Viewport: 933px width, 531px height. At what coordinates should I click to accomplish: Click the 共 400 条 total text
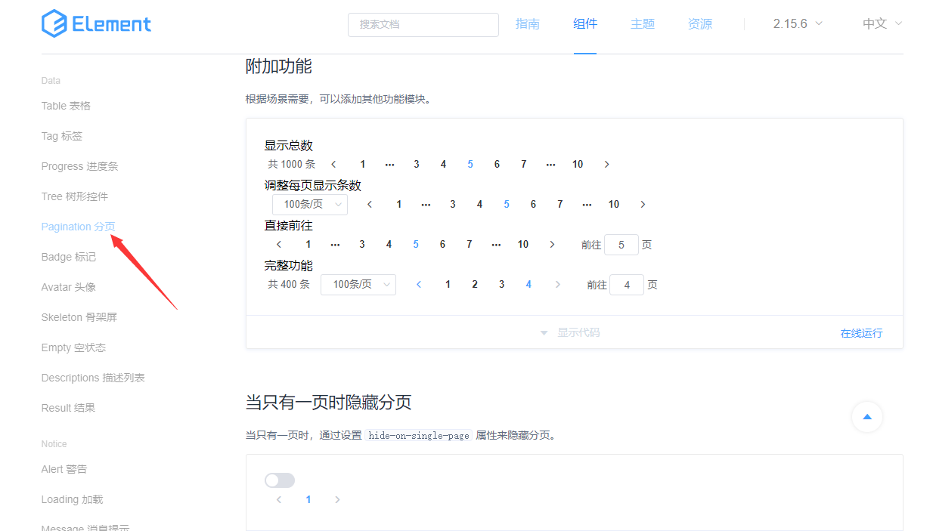click(x=289, y=284)
